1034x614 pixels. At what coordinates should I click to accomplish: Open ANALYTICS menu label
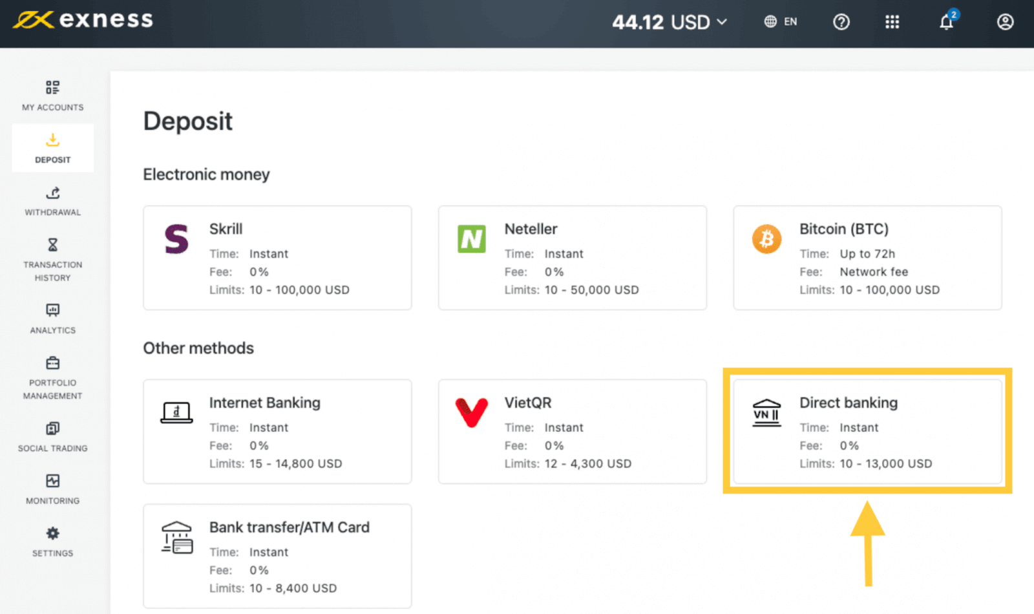[x=52, y=330]
